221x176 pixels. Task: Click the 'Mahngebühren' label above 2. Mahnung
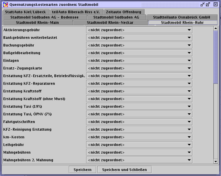[x=17, y=152]
